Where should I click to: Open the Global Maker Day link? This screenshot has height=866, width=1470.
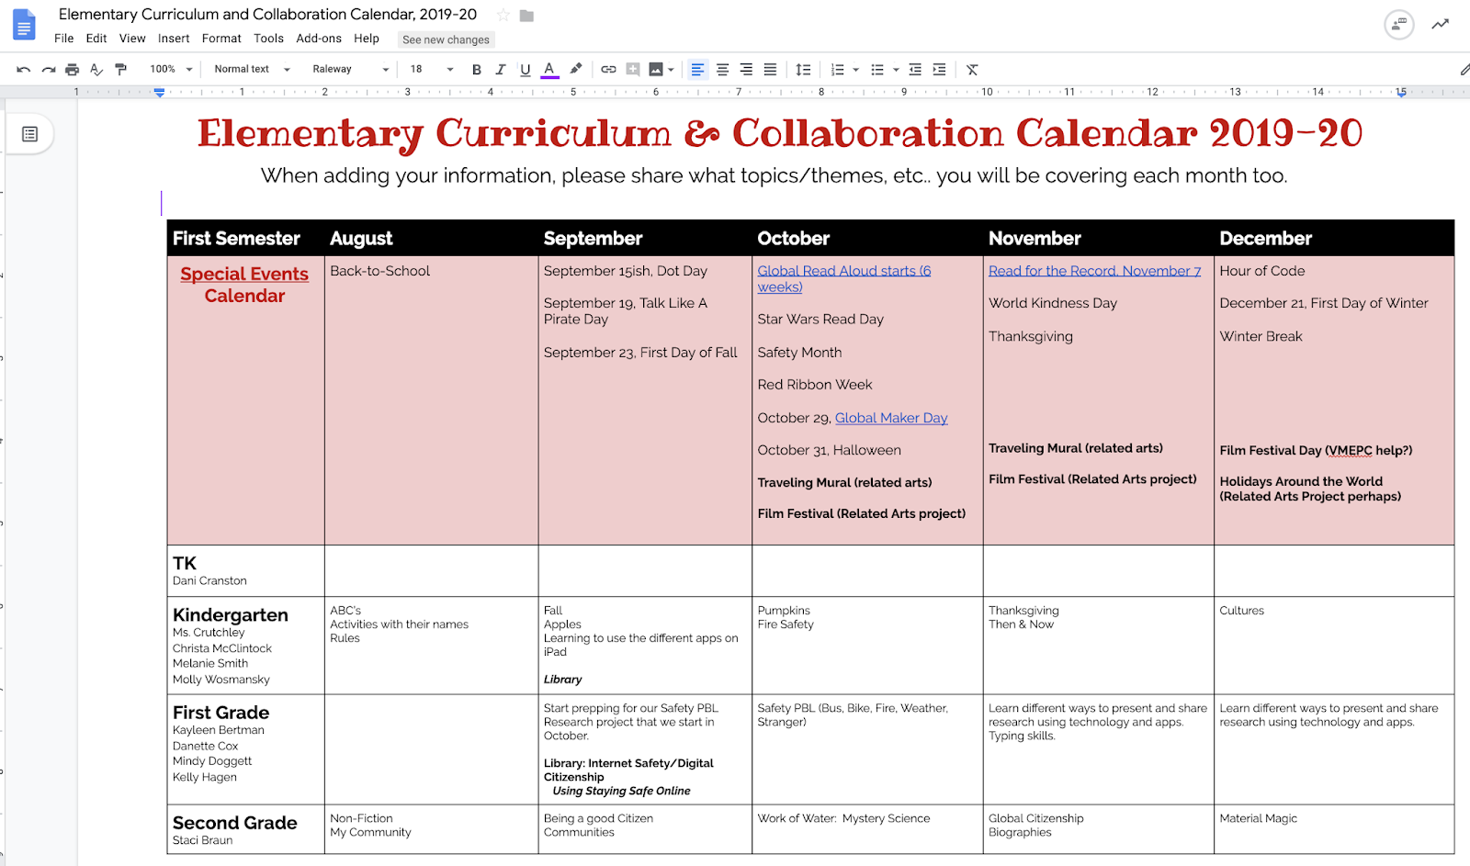point(890,418)
